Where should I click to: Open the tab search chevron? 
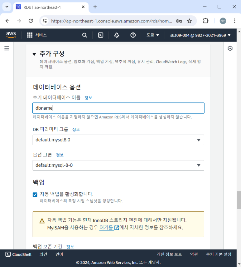click(7, 7)
